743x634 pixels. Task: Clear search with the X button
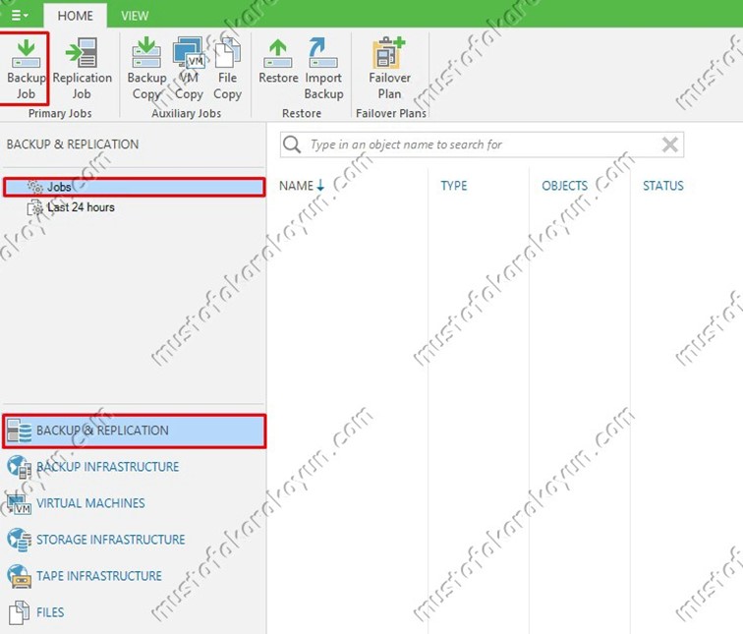pos(670,144)
